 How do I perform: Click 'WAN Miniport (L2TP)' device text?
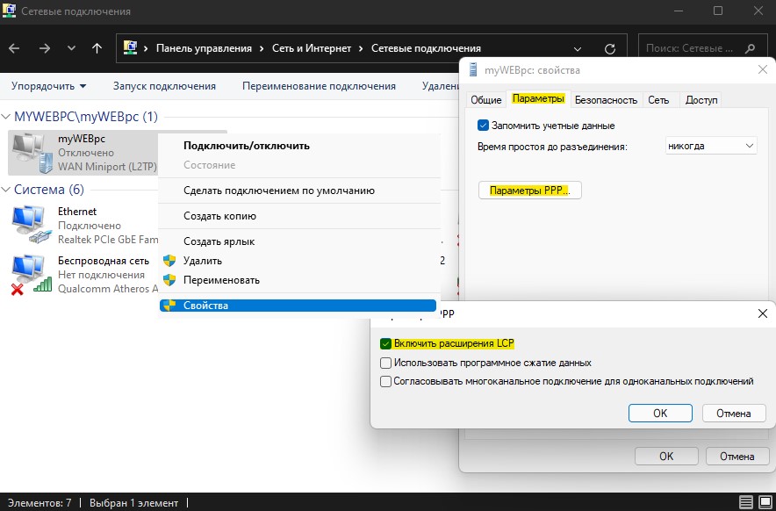coord(107,167)
